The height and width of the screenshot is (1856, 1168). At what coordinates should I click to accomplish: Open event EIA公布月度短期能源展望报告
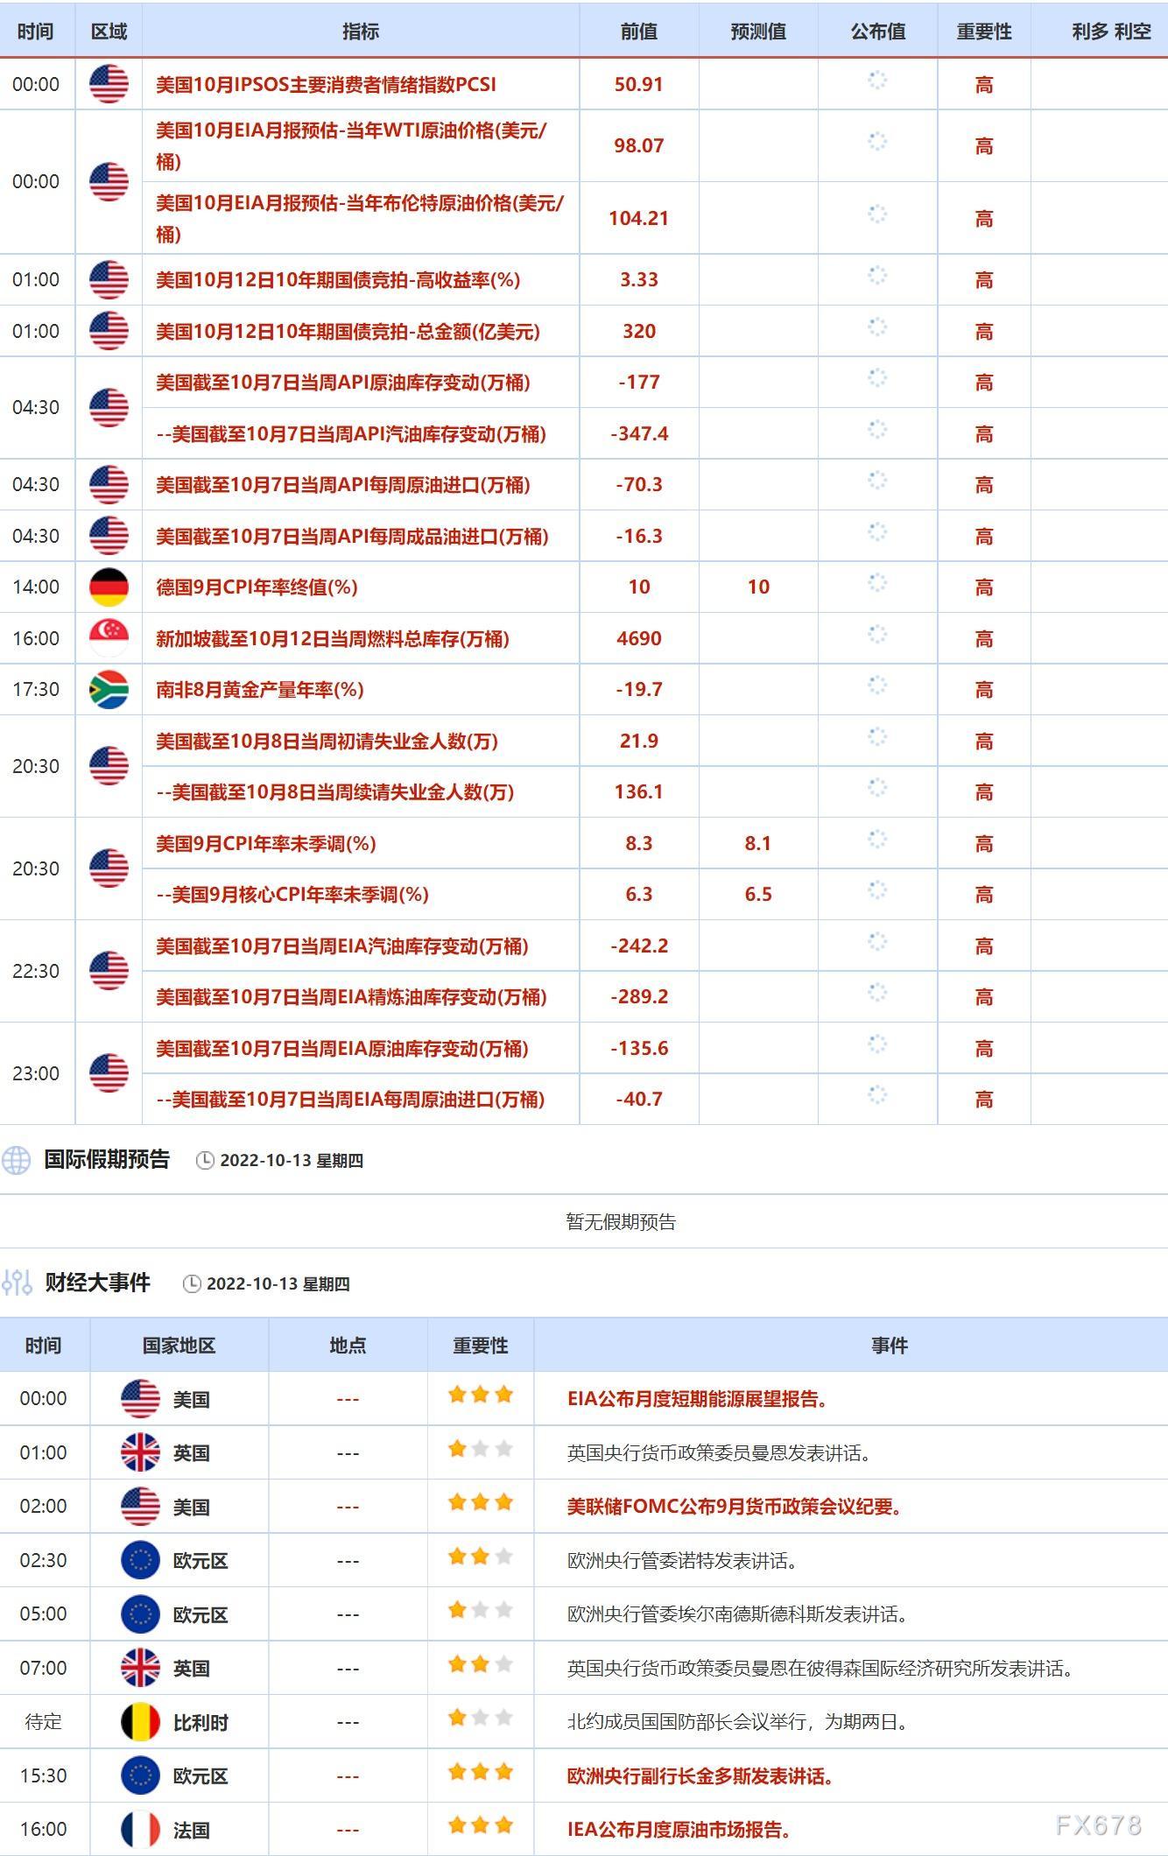point(697,1399)
